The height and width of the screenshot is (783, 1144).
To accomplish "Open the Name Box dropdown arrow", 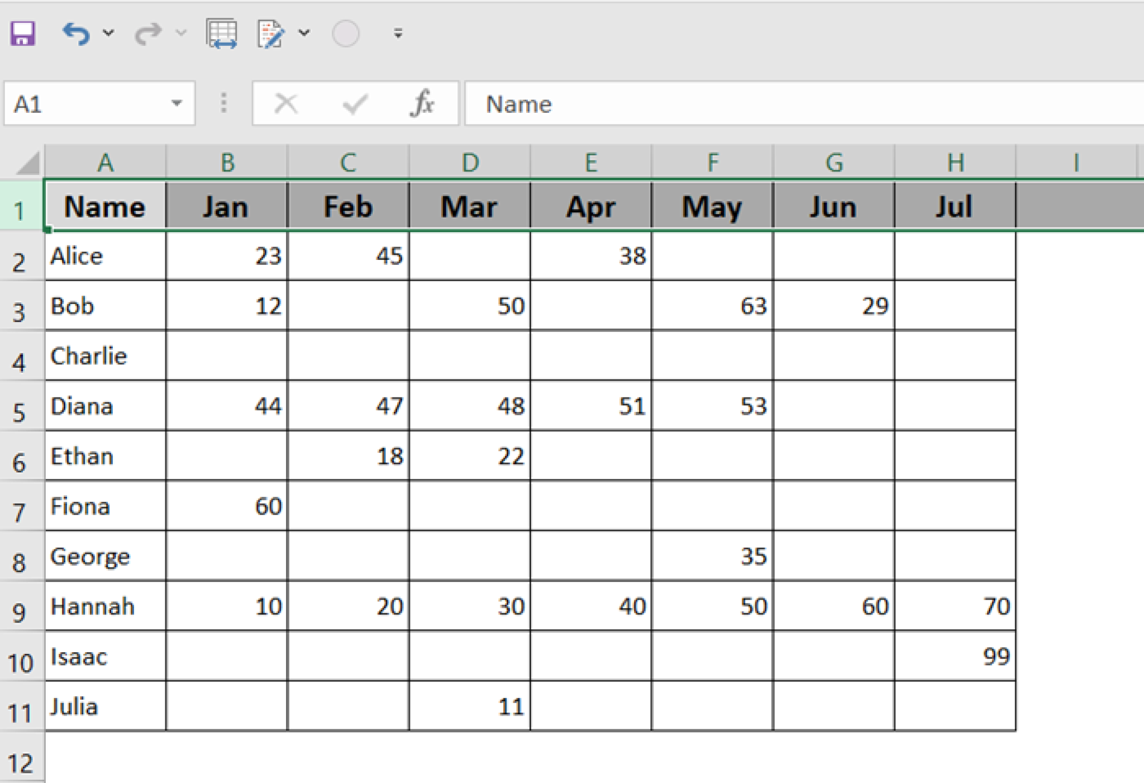I will click(177, 103).
